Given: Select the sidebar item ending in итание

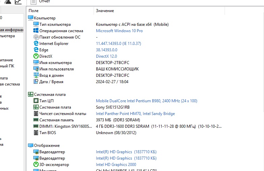Looking at the screenshot, I should pos(6,60).
